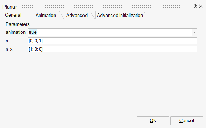Select the Advanced tab

pyautogui.click(x=77, y=15)
